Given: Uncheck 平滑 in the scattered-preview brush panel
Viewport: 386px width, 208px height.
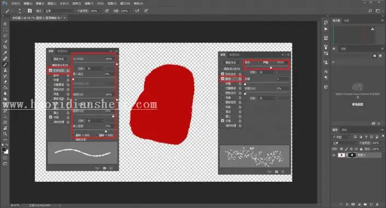Looking at the screenshot, I should (222, 121).
